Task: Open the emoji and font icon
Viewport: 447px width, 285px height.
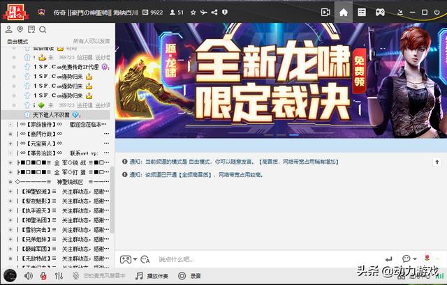Action: click(145, 259)
